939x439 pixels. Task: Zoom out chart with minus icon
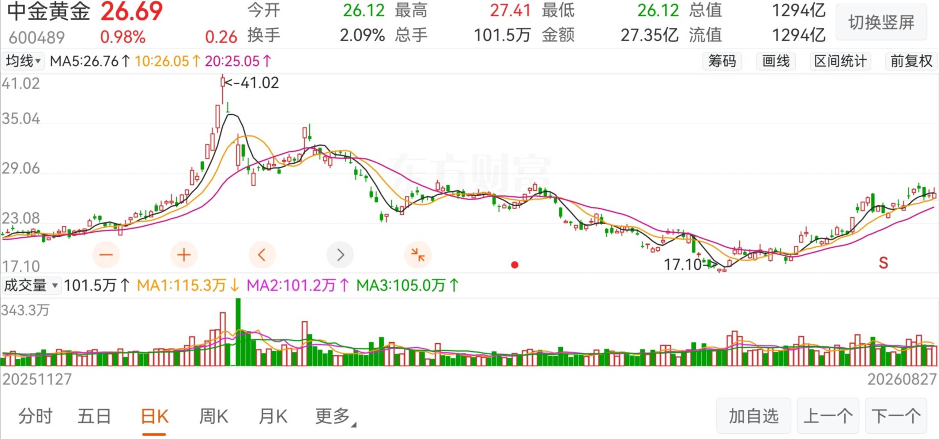pos(106,255)
